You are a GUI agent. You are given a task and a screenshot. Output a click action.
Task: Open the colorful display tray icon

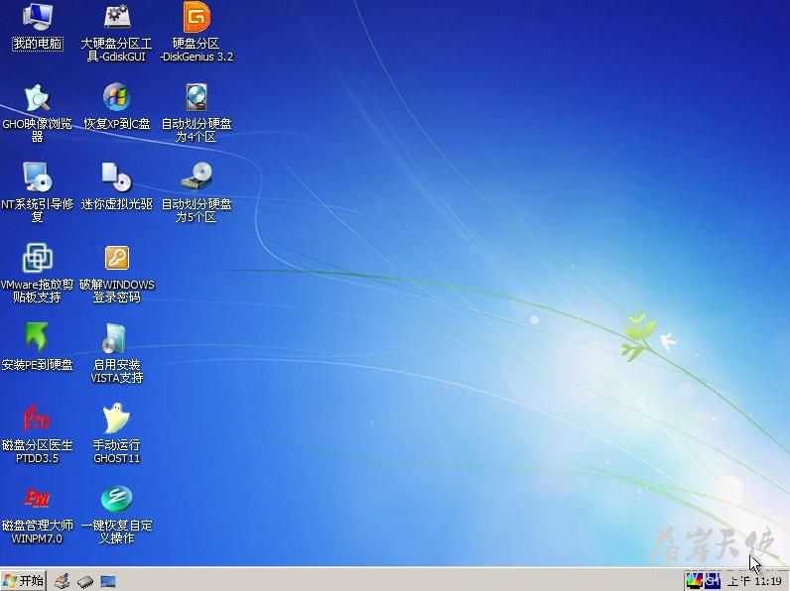click(694, 581)
